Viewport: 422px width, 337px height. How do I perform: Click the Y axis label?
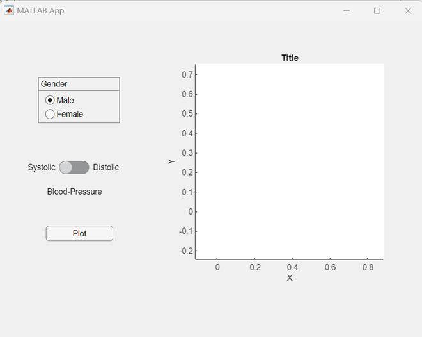(171, 161)
